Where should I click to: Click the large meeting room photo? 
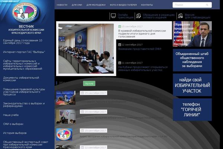tap(86, 49)
